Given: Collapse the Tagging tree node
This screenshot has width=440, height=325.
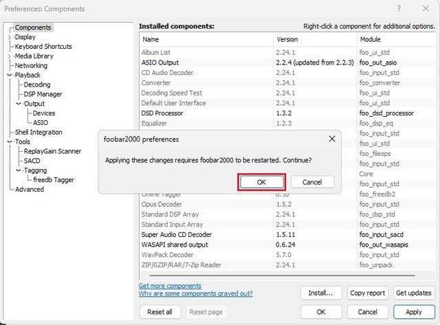Looking at the screenshot, I should pyautogui.click(x=19, y=170).
